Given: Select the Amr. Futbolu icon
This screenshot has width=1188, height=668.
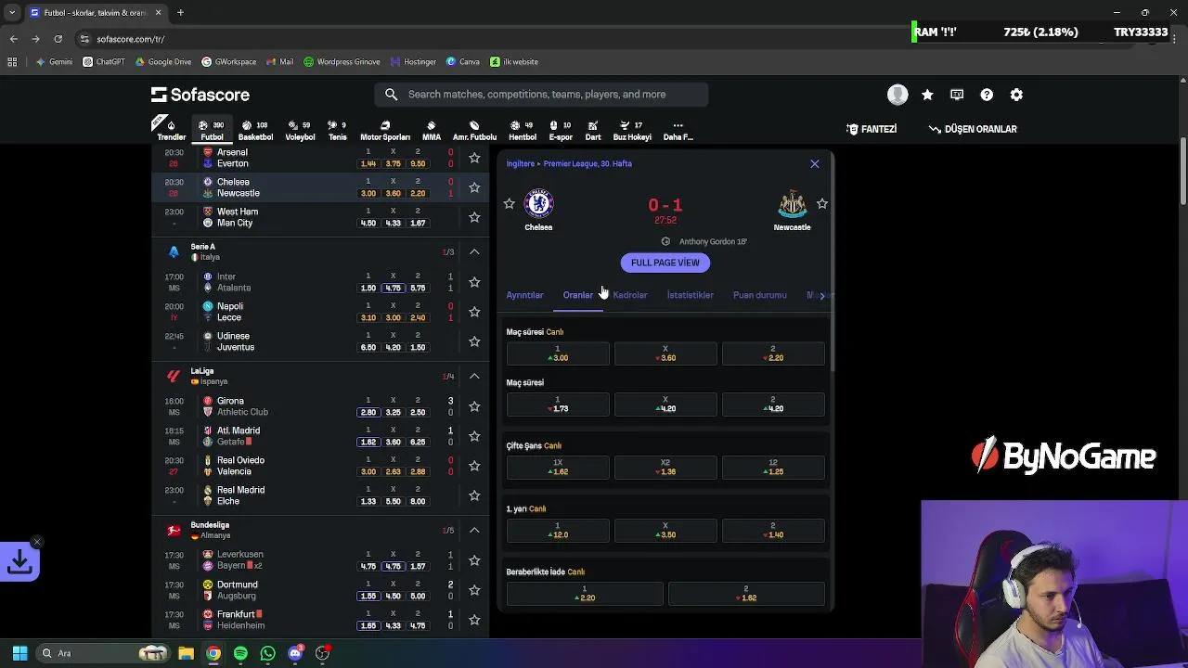Looking at the screenshot, I should point(474,130).
